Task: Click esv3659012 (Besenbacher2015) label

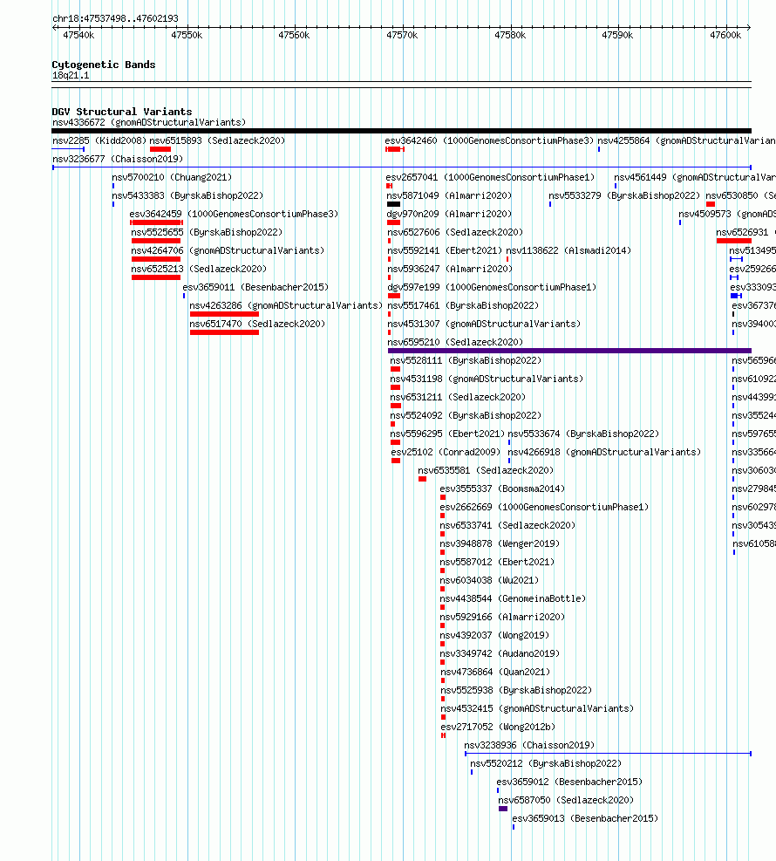Action: [569, 782]
